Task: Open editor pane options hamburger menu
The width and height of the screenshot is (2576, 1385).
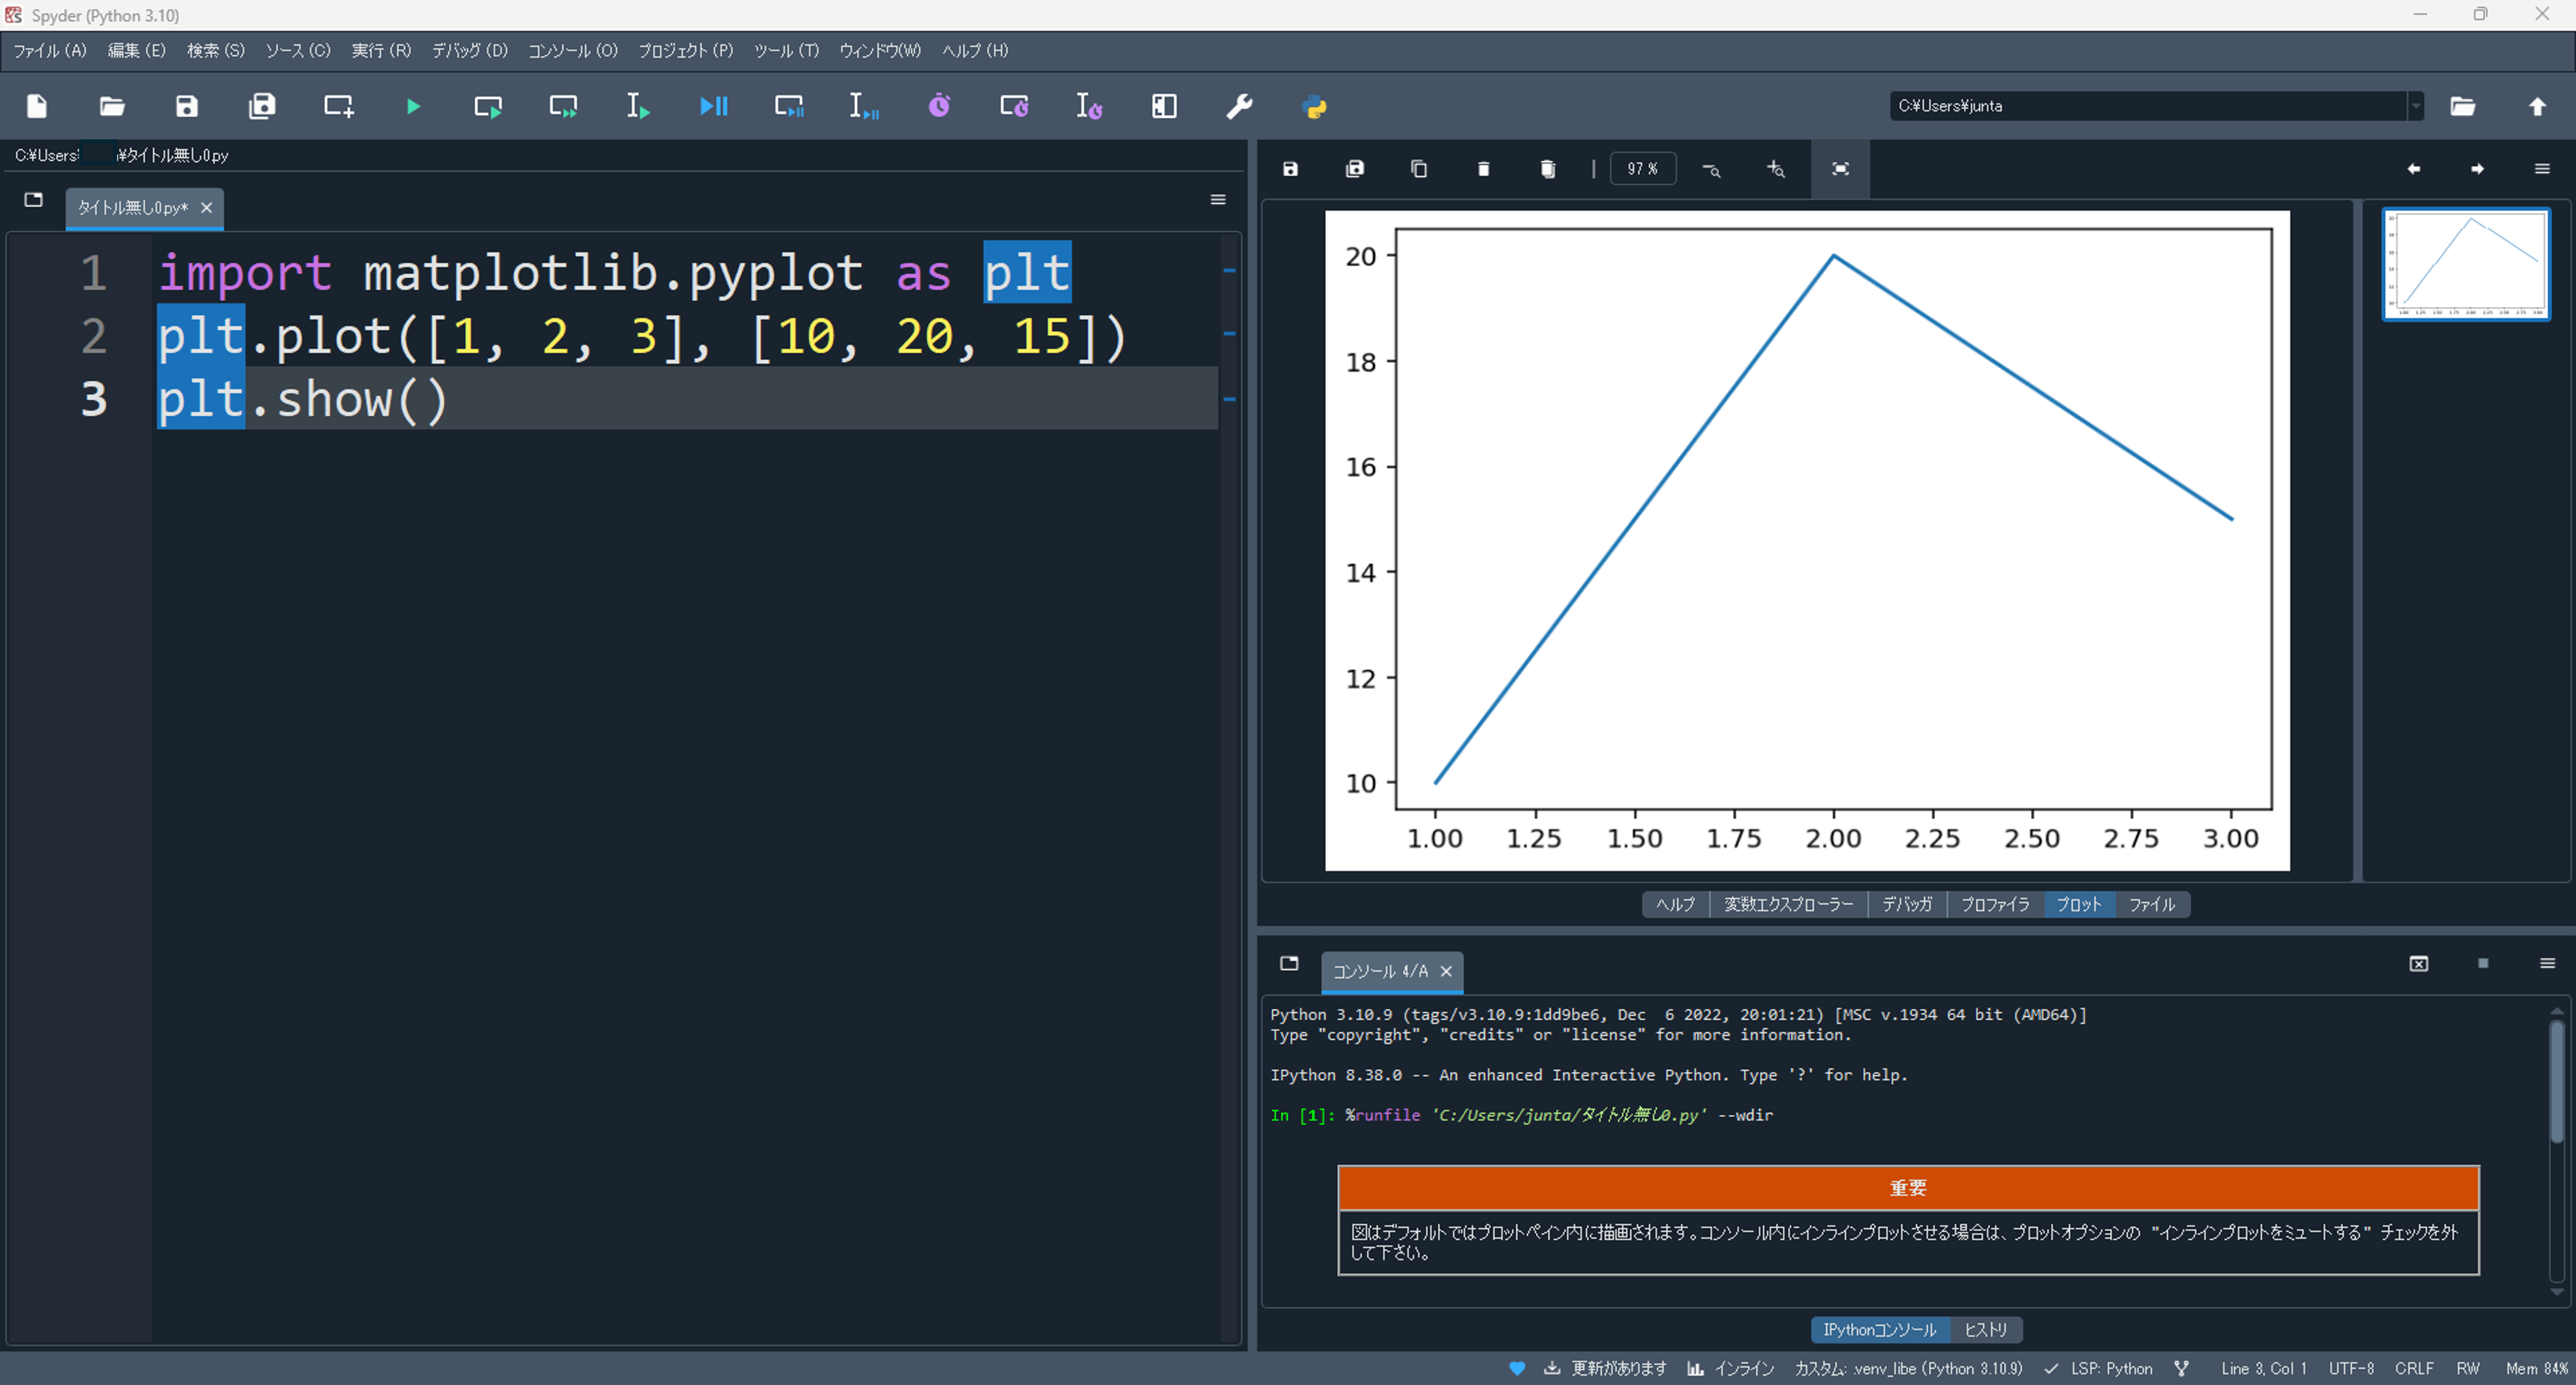Action: [x=1218, y=200]
